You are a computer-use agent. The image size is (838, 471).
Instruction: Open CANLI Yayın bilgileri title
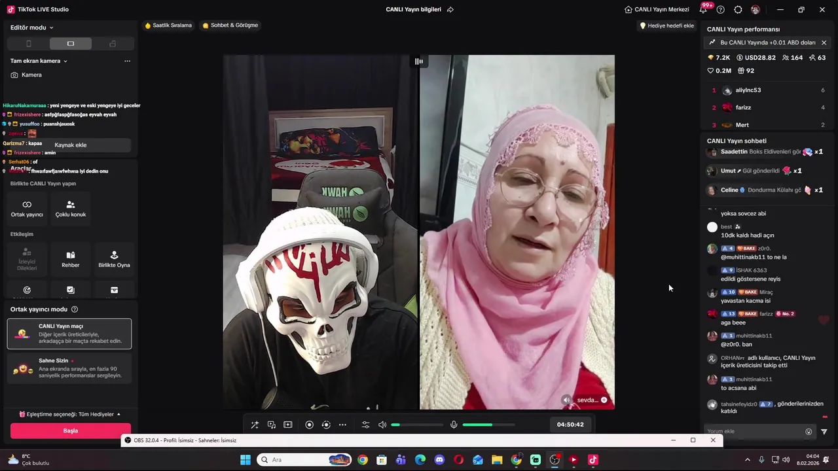pos(413,10)
